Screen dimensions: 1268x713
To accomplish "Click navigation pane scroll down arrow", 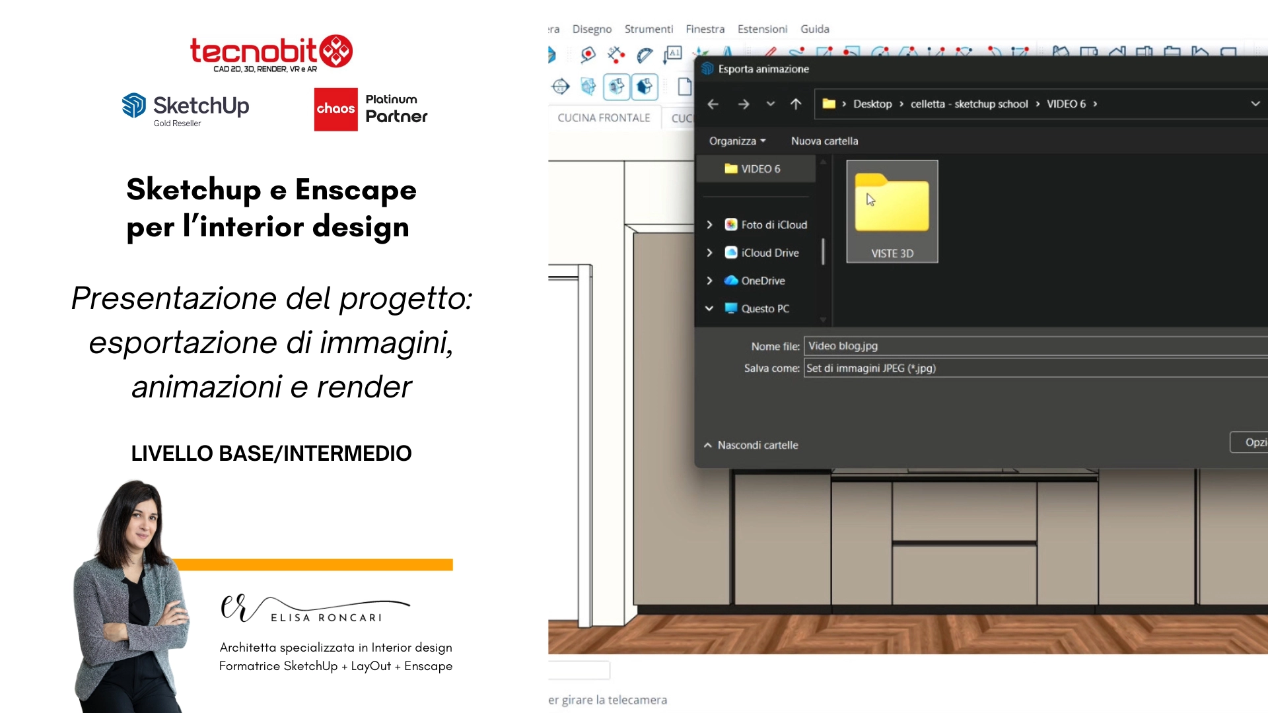I will tap(823, 320).
